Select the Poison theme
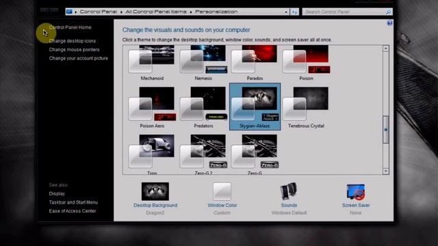This screenshot has height=246, width=438. point(306,63)
